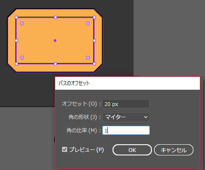Click the top-left corner radius widget
Screen dimensions: 205x170
pyautogui.click(x=22, y=24)
